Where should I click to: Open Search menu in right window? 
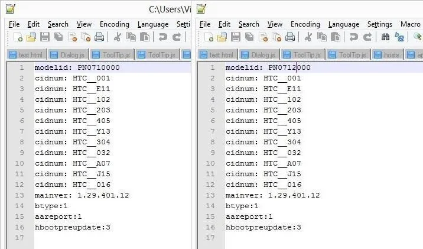pyautogui.click(x=249, y=24)
